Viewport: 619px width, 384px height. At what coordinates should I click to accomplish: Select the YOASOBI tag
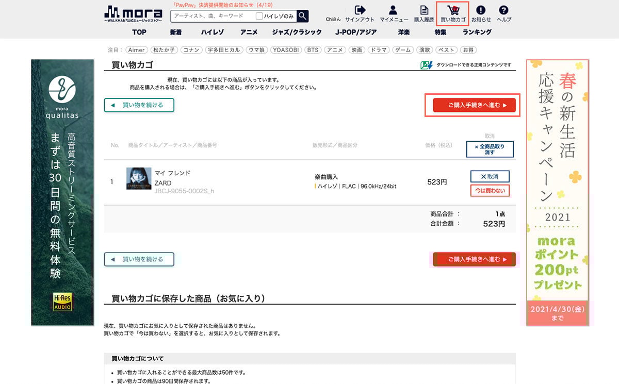pos(286,50)
